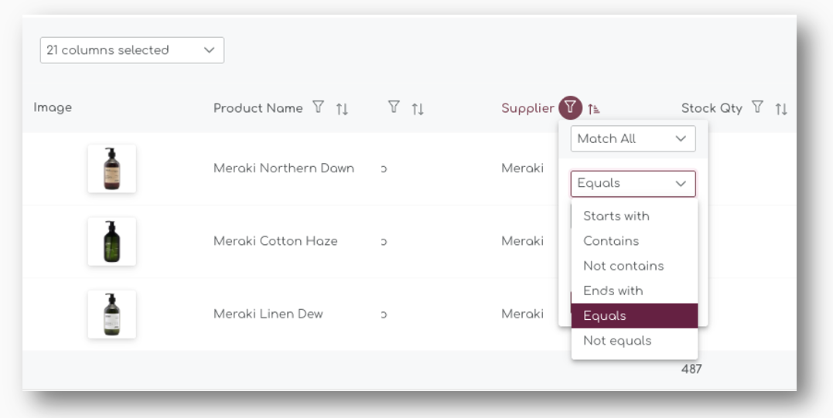Viewport: 833px width, 418px height.
Task: Click the Meraki Northern Dawn product thumbnail
Action: [112, 168]
